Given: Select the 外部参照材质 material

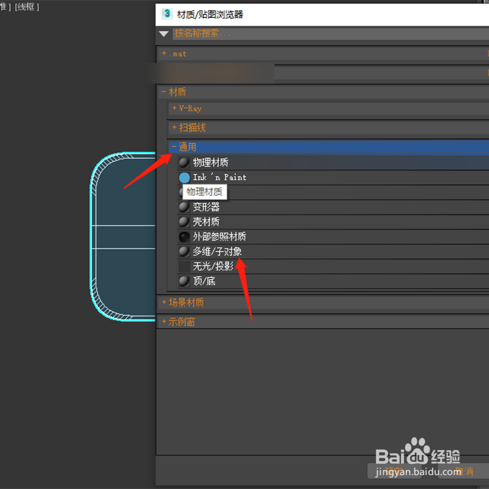Looking at the screenshot, I should (x=333, y=237).
